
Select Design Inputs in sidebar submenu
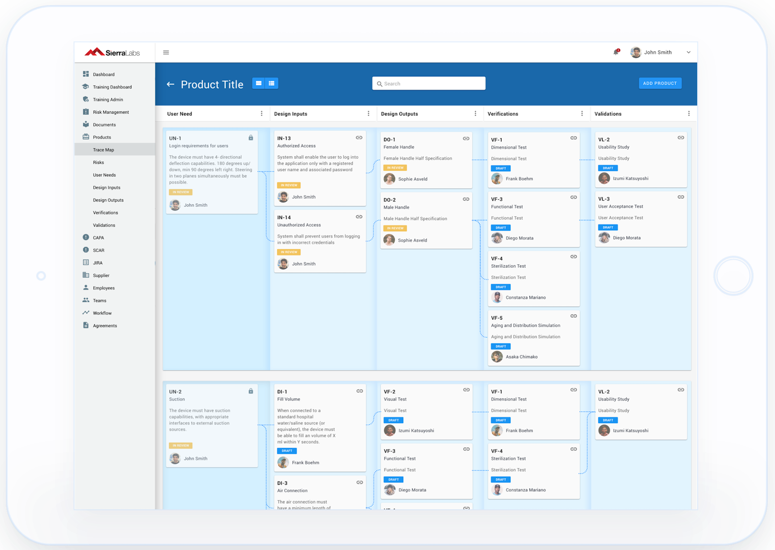pyautogui.click(x=106, y=187)
